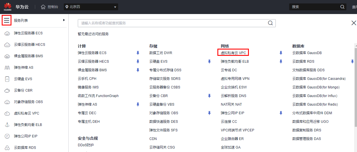Toggle the hamburger menu icon

(7, 20)
